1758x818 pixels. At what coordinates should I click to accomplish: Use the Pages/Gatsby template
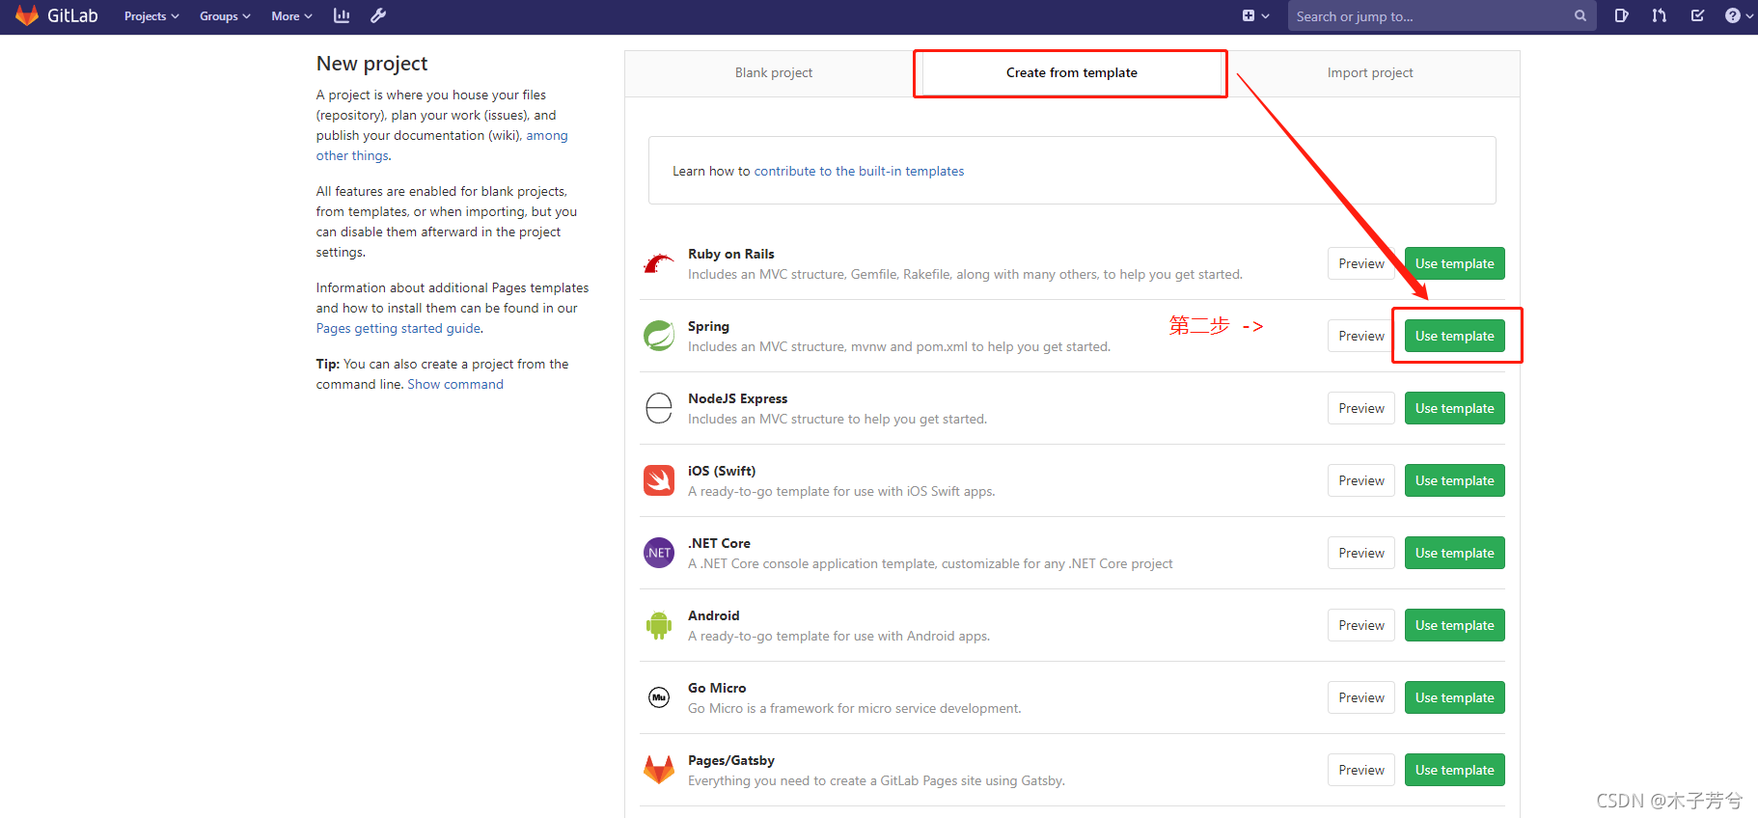(1454, 770)
